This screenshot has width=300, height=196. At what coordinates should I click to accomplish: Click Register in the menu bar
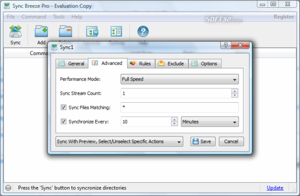tap(284, 17)
